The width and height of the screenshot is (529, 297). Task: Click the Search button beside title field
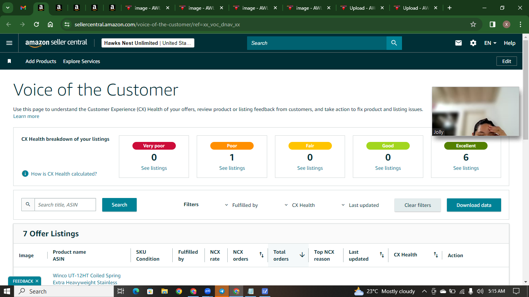click(119, 205)
